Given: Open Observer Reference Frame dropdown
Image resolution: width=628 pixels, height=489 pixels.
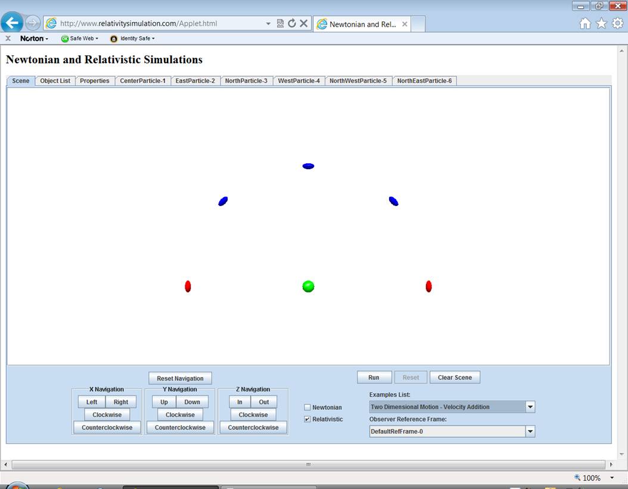Looking at the screenshot, I should point(530,431).
